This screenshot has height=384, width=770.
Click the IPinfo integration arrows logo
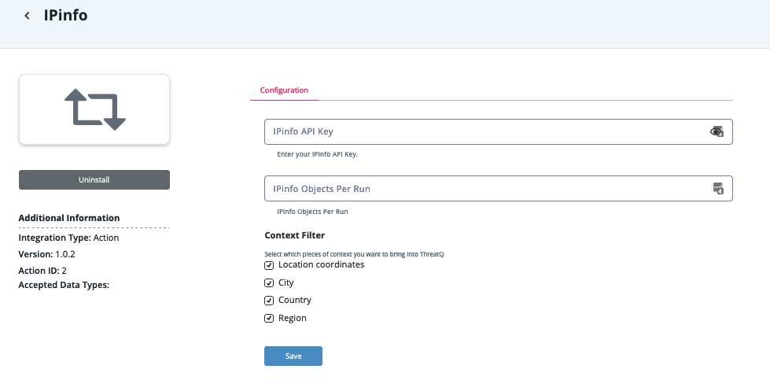(95, 109)
